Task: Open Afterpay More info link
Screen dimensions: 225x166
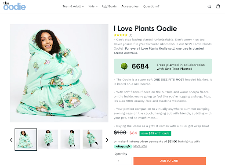Action: click(x=140, y=146)
